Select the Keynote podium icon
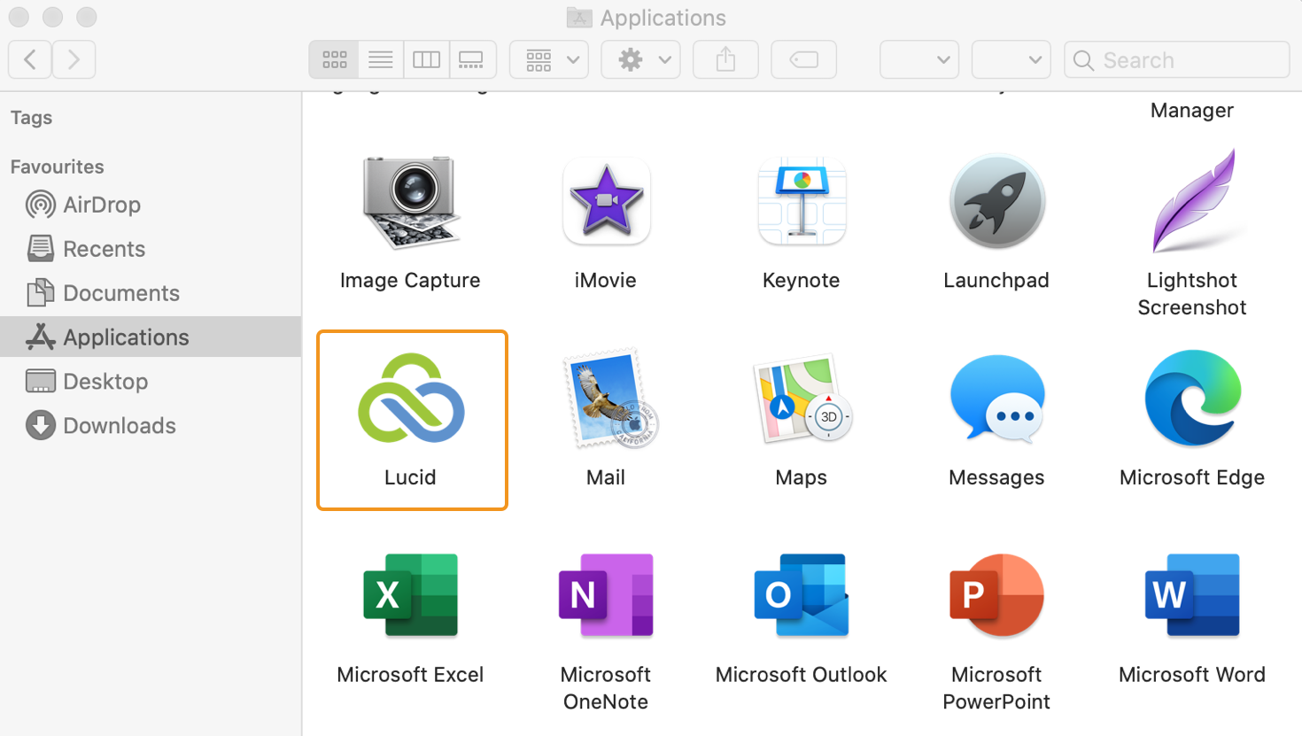Screen dimensions: 1302x736 pos(802,201)
